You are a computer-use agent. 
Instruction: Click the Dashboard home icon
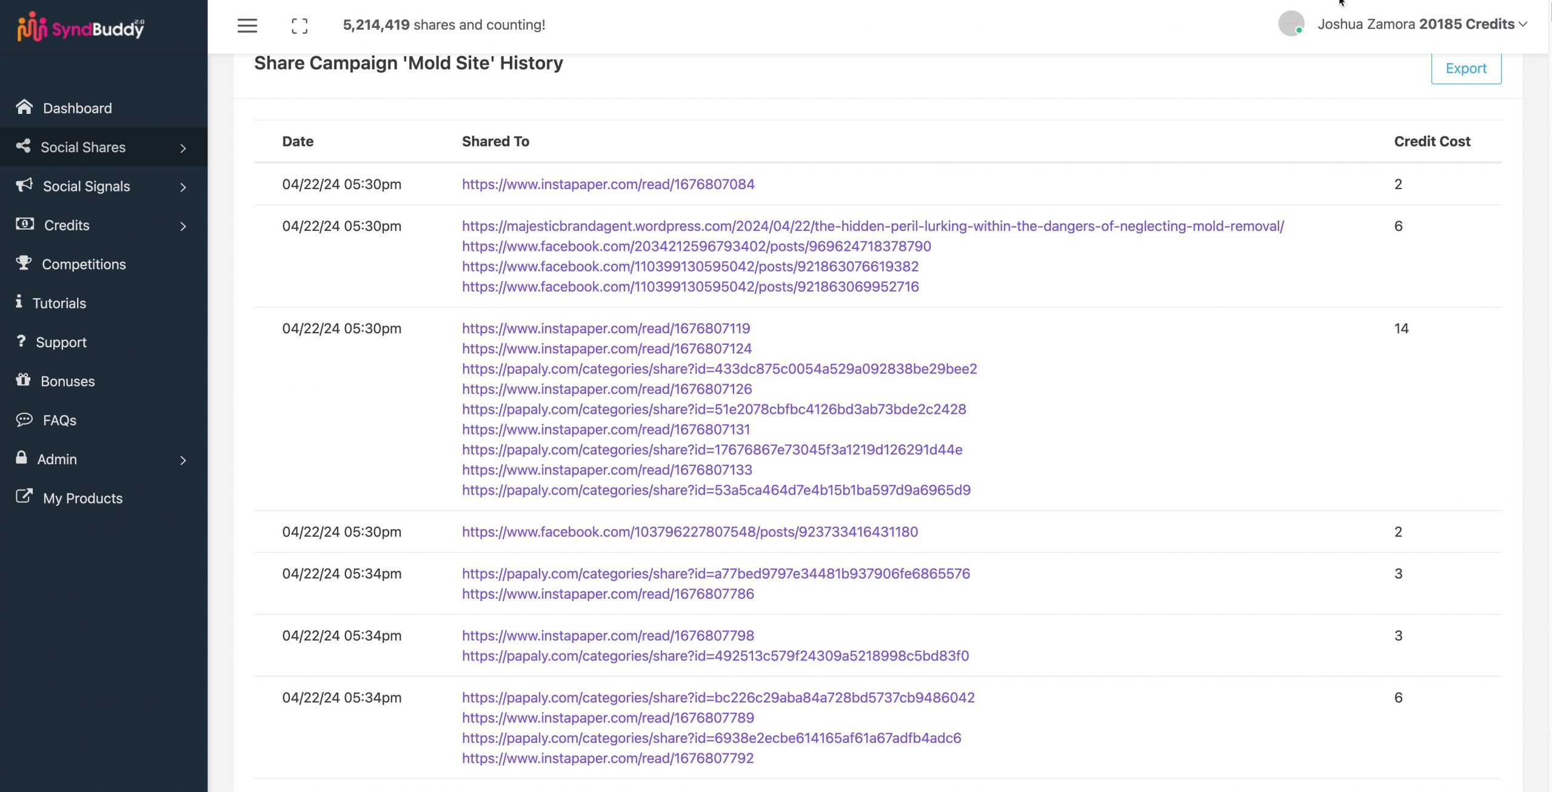(x=24, y=107)
